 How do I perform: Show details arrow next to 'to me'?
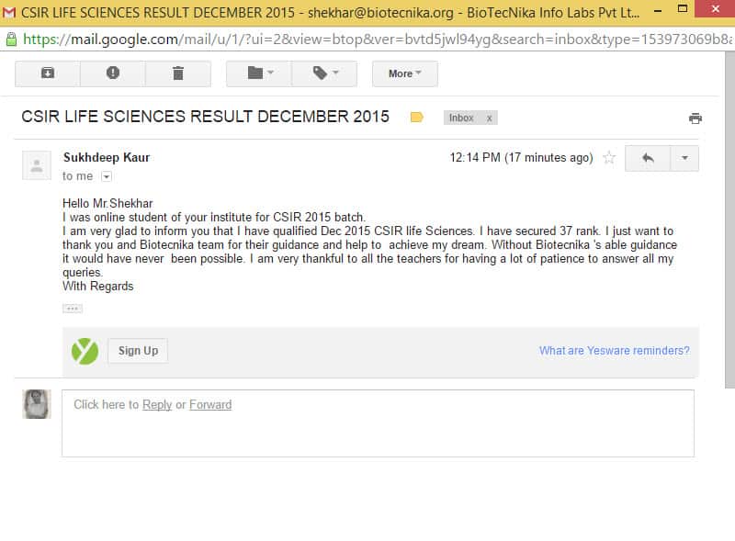pos(107,176)
